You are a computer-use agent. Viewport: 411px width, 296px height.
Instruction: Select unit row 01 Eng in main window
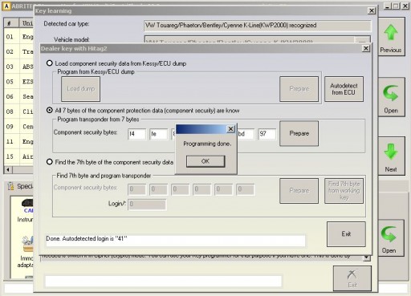coord(18,37)
